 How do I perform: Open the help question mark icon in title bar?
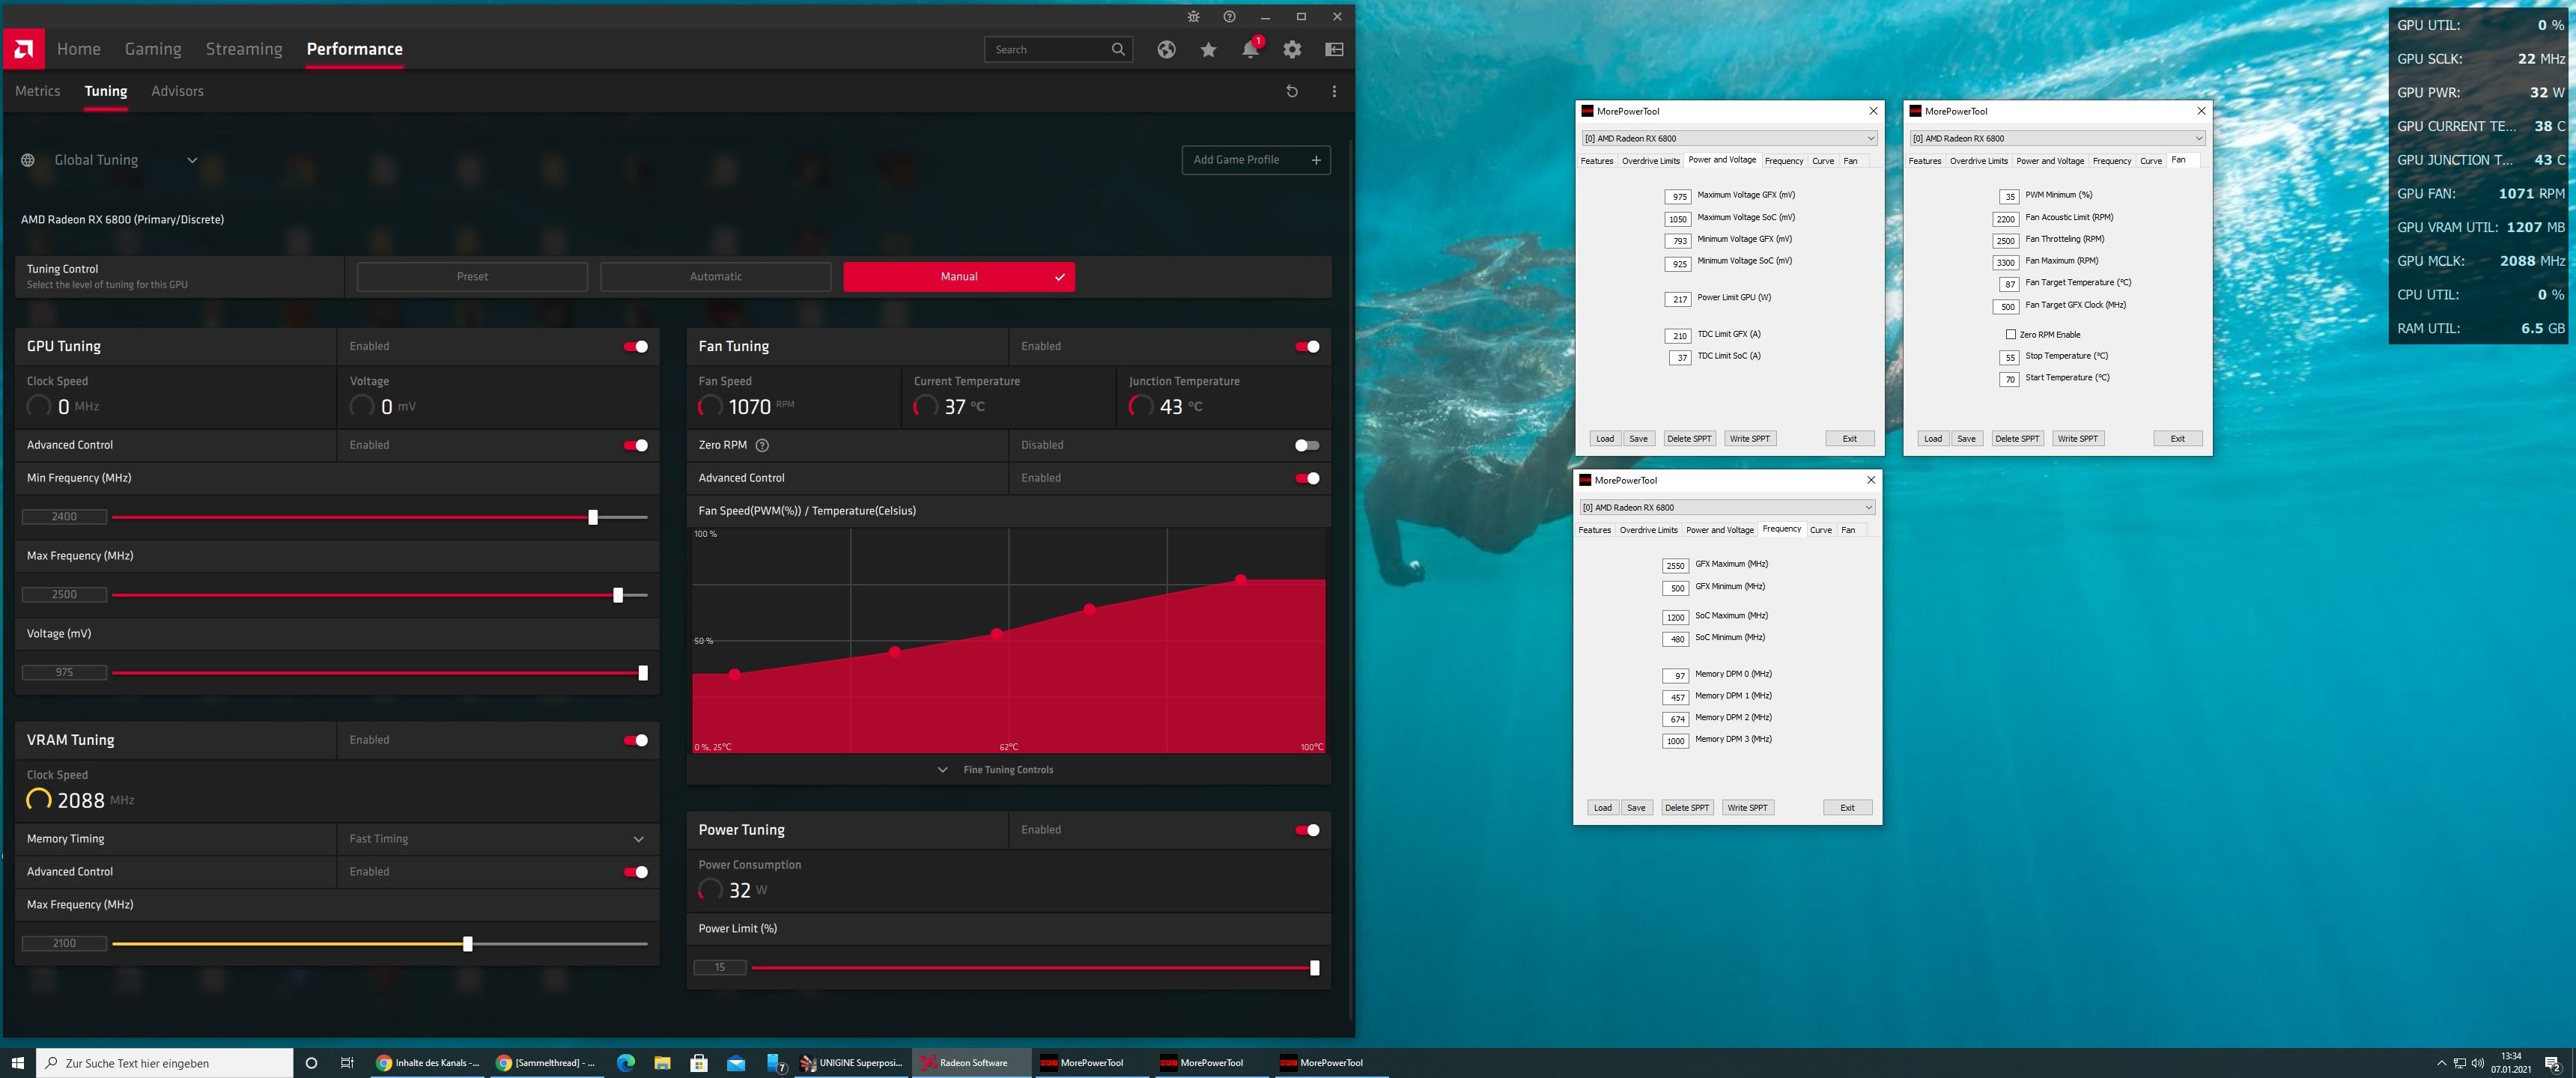click(1229, 17)
